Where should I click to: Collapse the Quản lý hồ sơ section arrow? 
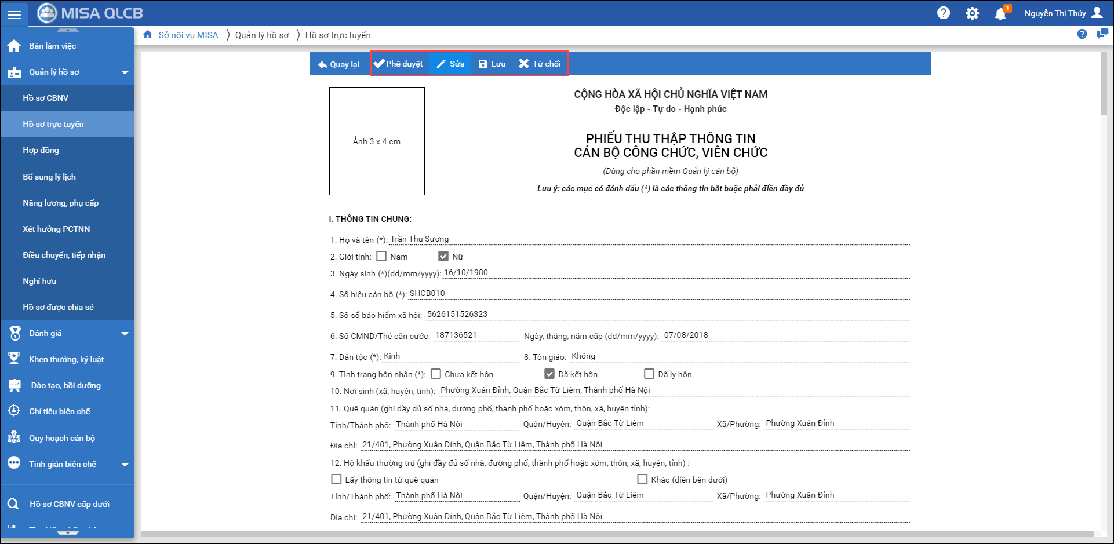125,72
